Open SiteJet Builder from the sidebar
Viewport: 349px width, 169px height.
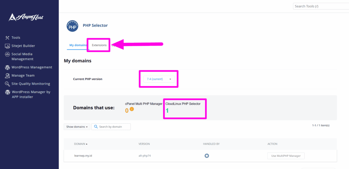coord(23,46)
